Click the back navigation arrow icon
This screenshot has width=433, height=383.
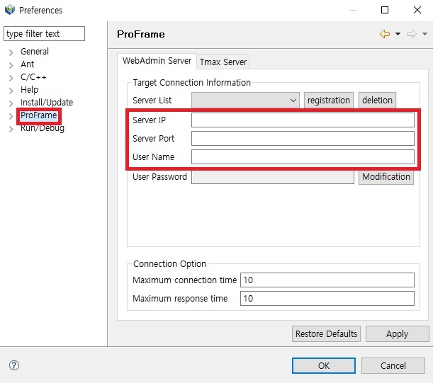[x=385, y=34]
